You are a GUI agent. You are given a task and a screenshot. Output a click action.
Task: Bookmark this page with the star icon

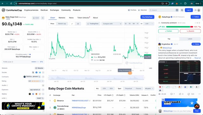pyautogui.click(x=166, y=4)
